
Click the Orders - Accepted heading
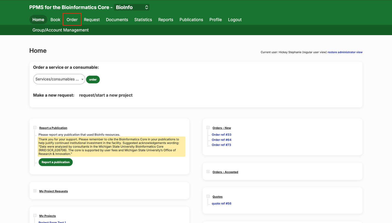tap(225, 172)
